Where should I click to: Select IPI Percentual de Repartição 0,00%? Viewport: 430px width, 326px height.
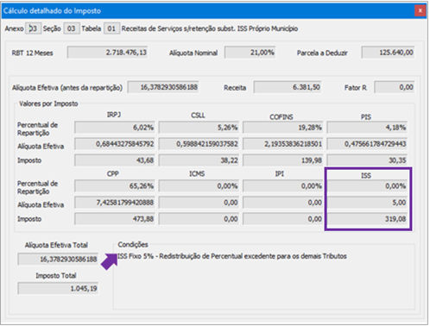click(282, 186)
